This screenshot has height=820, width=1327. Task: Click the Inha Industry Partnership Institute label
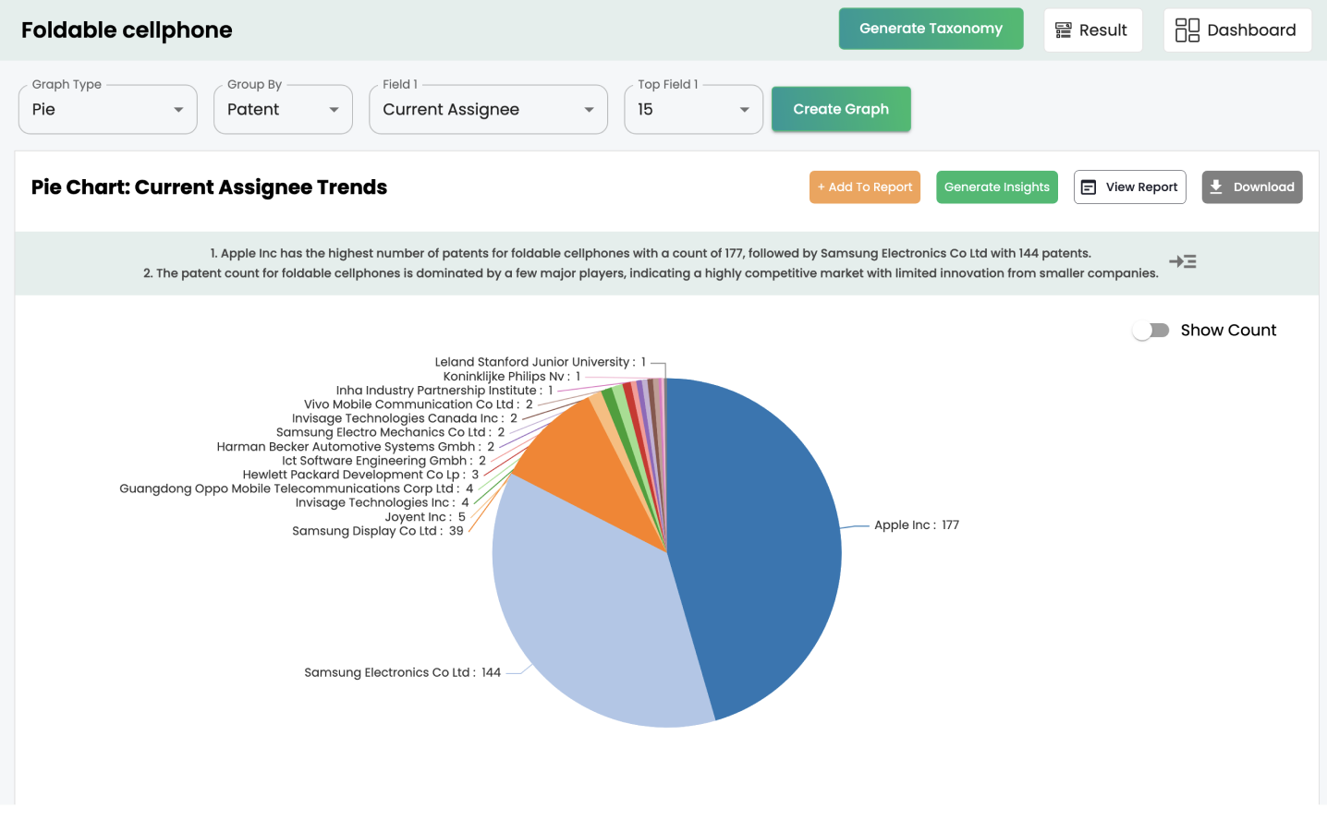444,391
